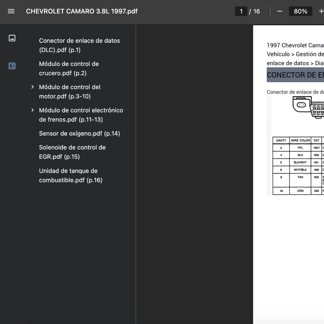Click the CHEVROLET CAMARO 3.8L 1997.pdf title
Screen dimensions: 324x324
82,11
